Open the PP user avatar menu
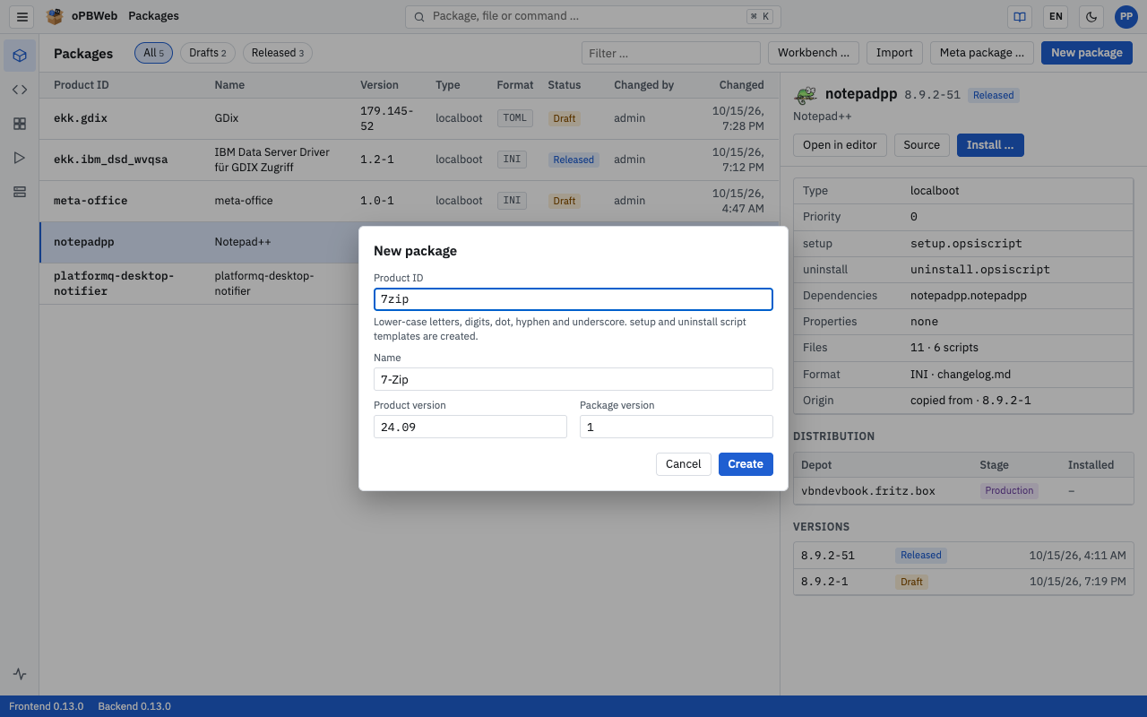 [x=1126, y=16]
